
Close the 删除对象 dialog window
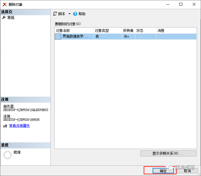(194, 4)
